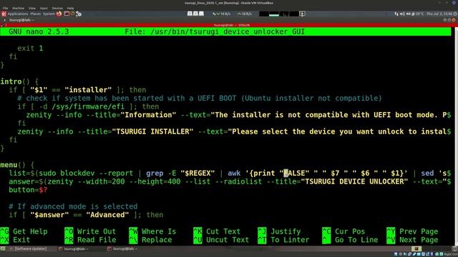Click the Tsurugi logo icon beside Applications

pyautogui.click(x=4, y=14)
